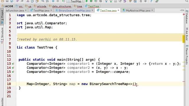Click the Save All toolbar icon

[7, 1]
